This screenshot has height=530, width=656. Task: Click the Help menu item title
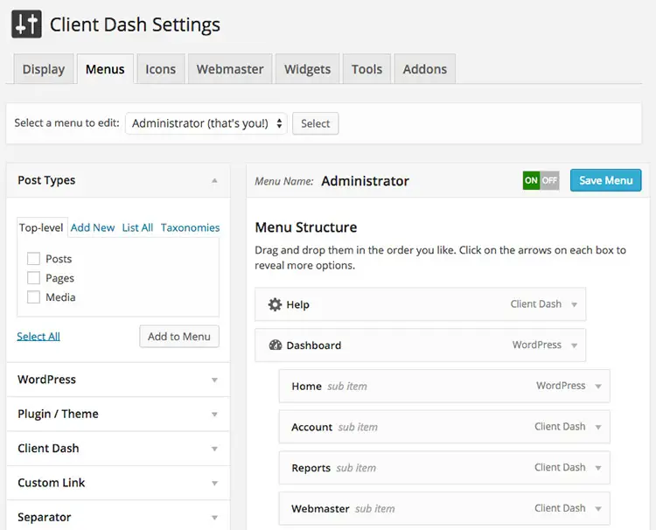tap(298, 304)
